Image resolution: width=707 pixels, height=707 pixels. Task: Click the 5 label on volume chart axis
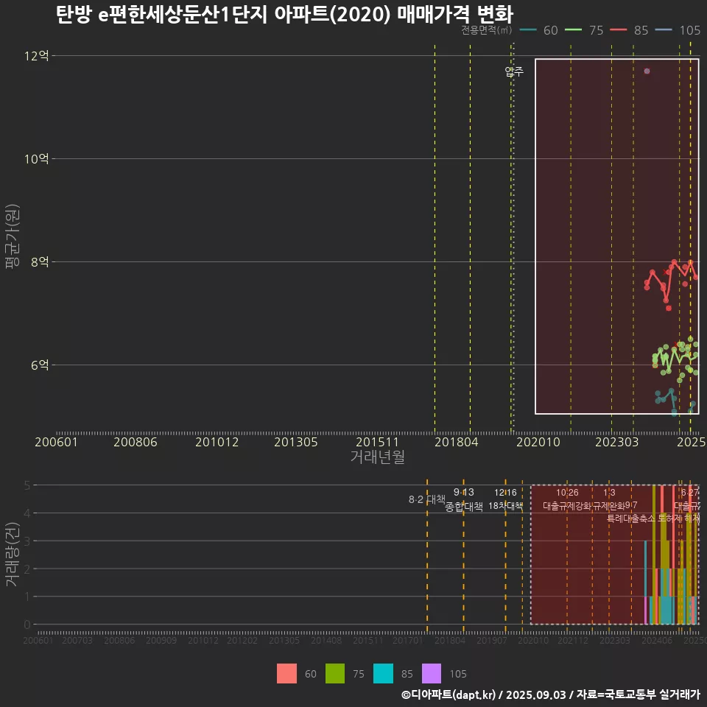point(27,485)
